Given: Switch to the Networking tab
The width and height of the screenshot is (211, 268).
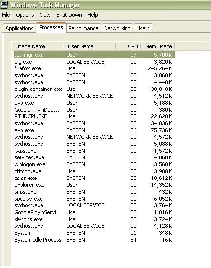Looking at the screenshot, I should click(x=117, y=28).
